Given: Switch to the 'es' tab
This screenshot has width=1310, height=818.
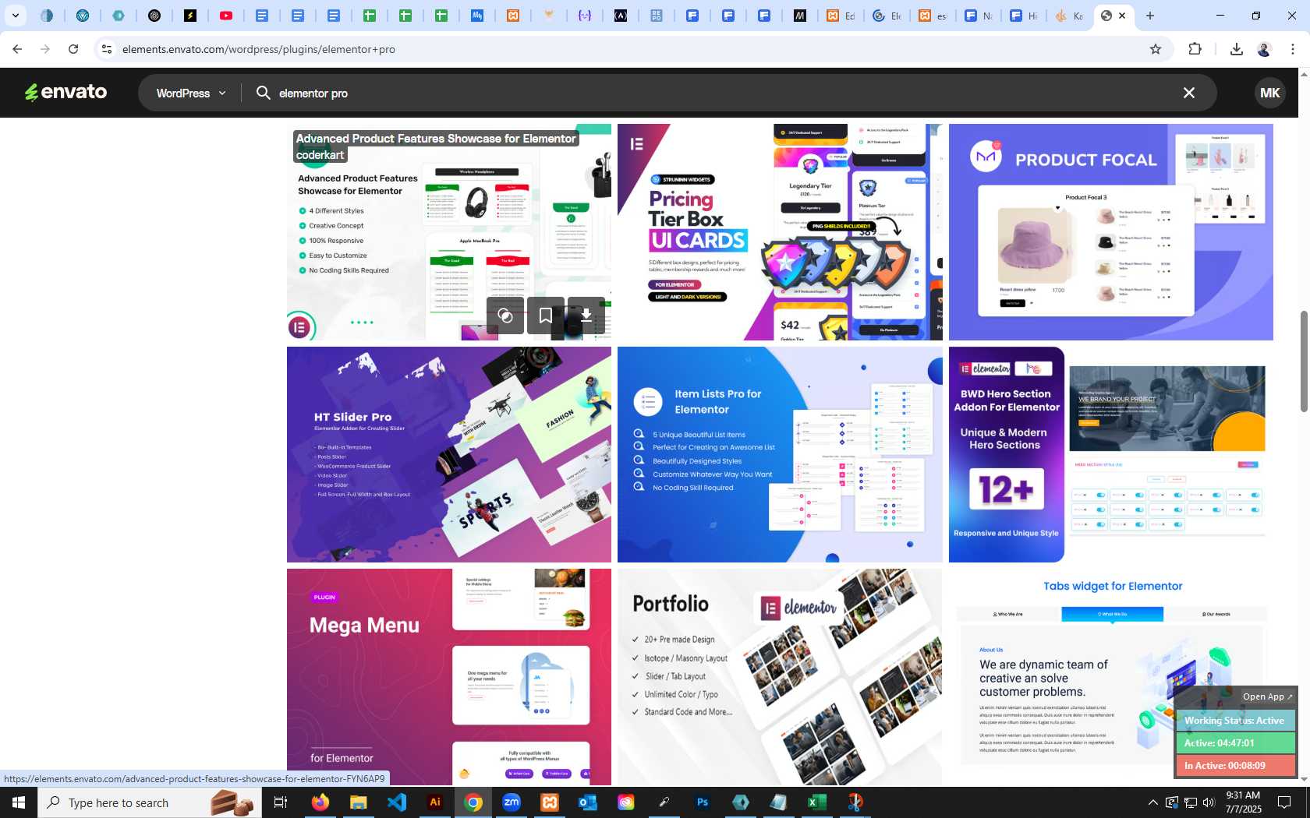Looking at the screenshot, I should click(933, 16).
